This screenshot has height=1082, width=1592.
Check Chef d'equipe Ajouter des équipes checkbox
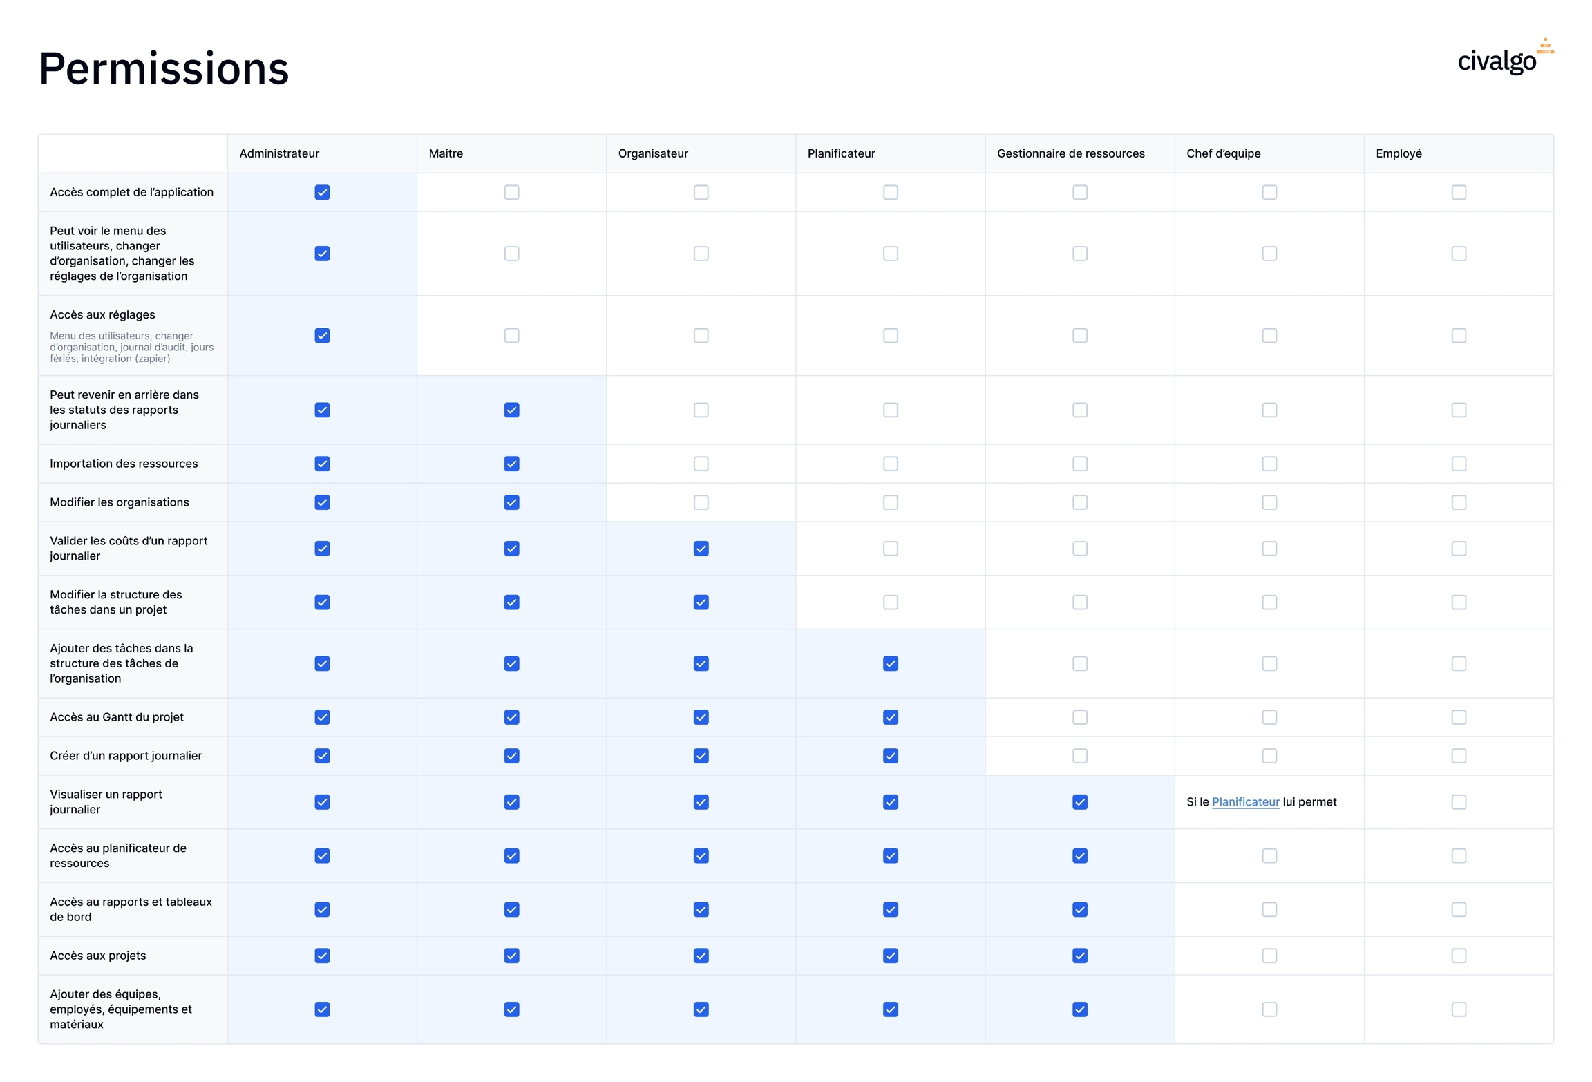coord(1269,1009)
